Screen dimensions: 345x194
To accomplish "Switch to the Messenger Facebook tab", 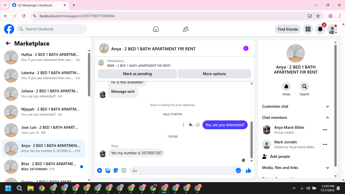I will click(39, 5).
